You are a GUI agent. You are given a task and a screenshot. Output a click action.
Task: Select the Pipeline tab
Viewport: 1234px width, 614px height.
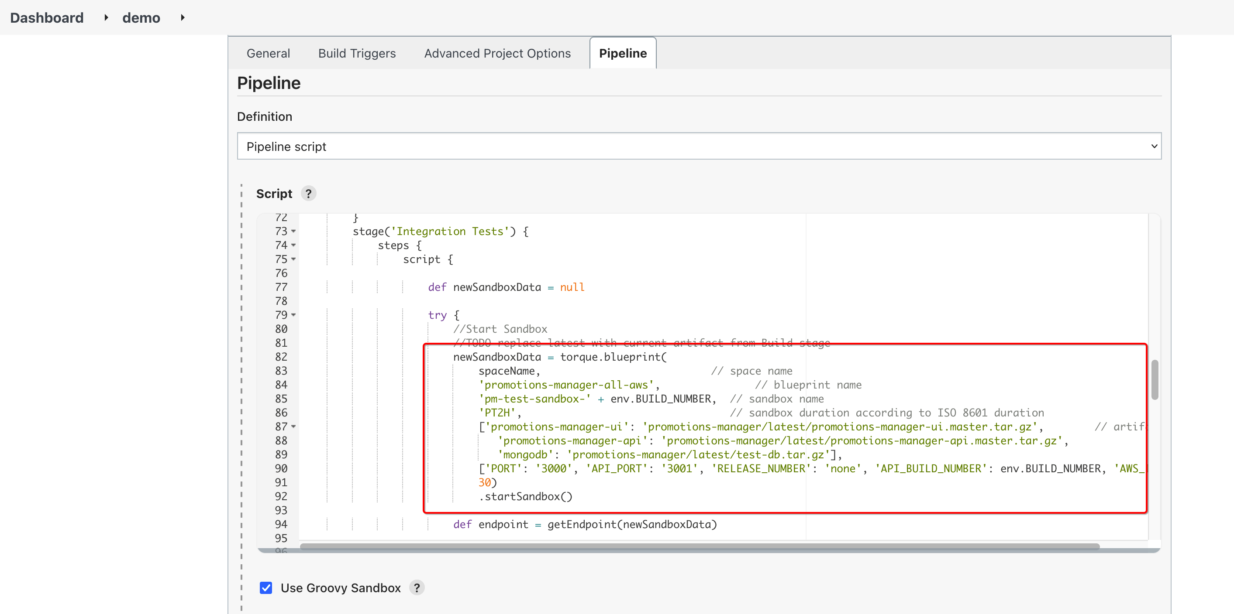coord(623,53)
